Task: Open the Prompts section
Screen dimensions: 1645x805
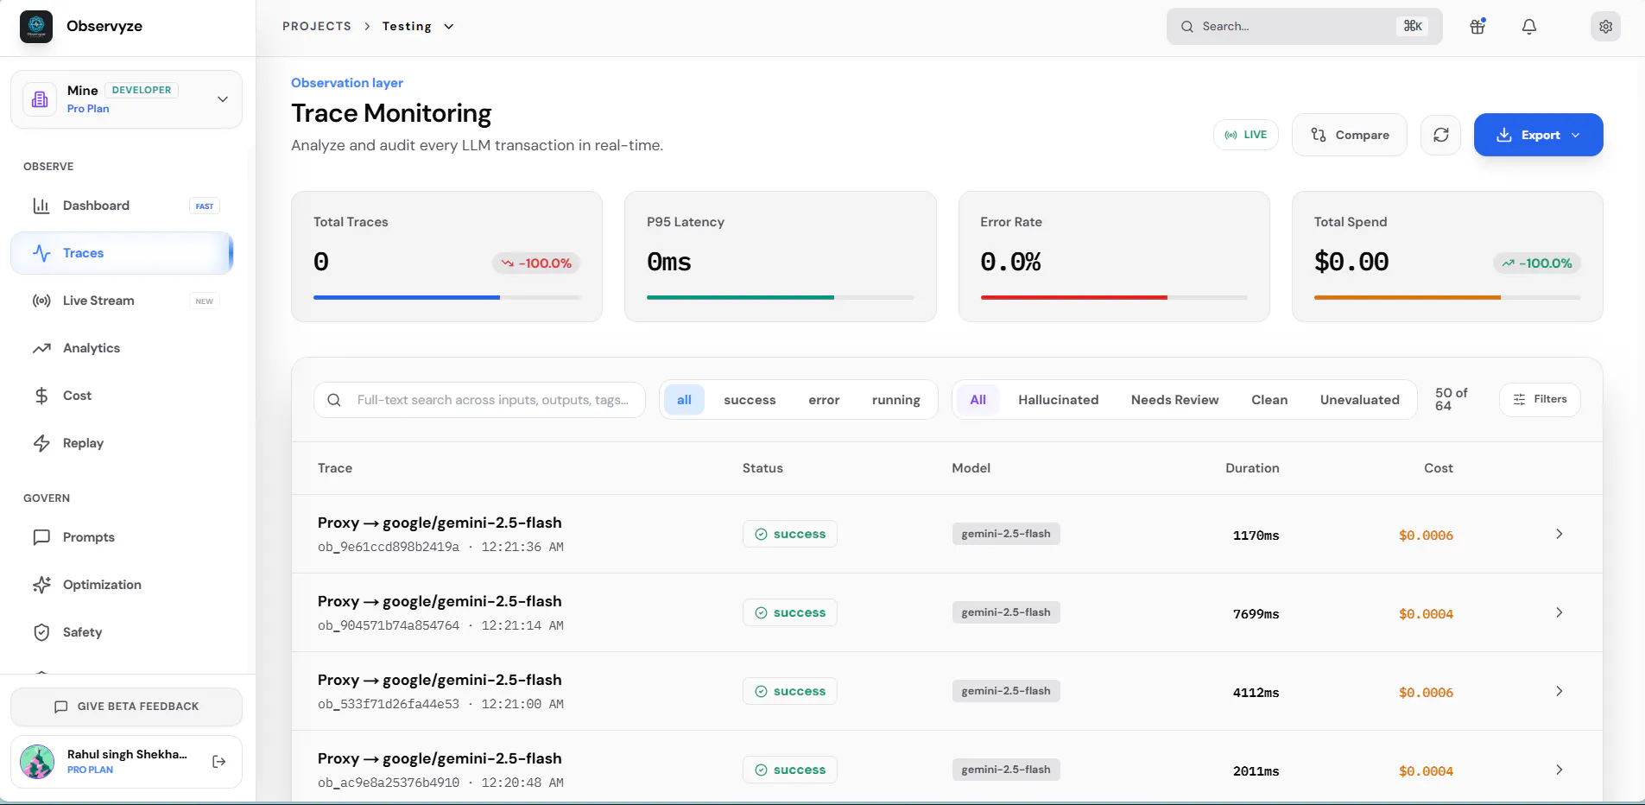Action: coord(122,537)
